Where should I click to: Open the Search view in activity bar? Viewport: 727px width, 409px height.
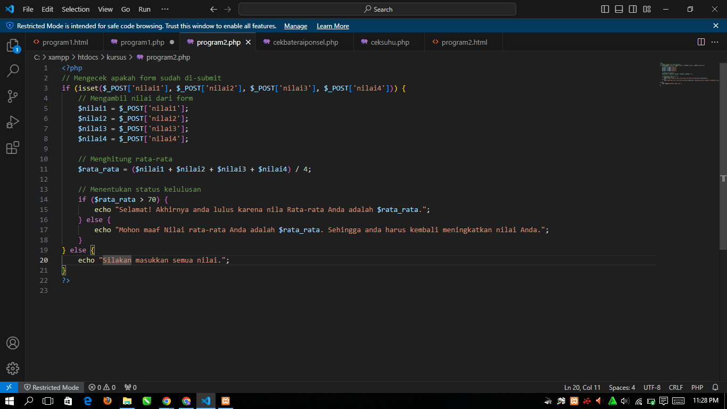coord(12,70)
